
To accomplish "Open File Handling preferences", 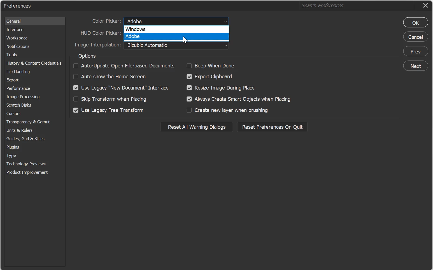I will tap(35, 72).
